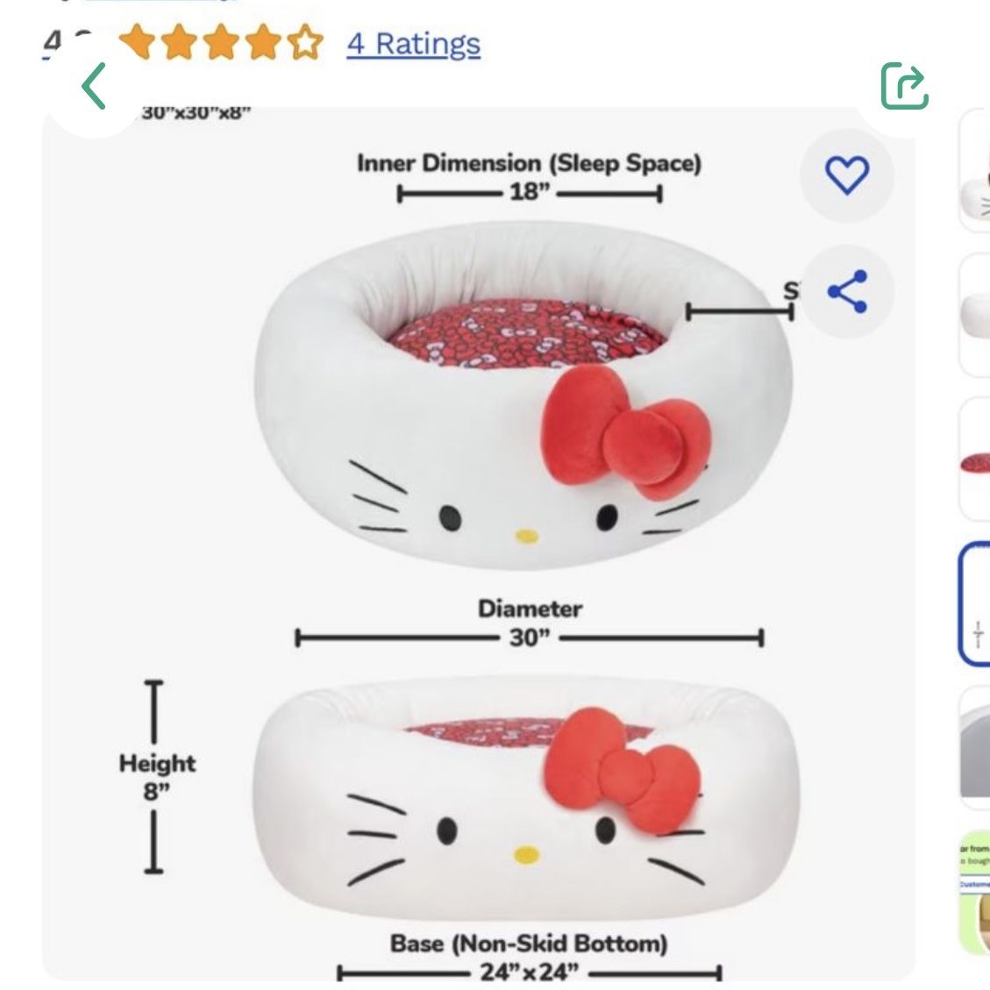Click the Height 8" label

pyautogui.click(x=157, y=776)
